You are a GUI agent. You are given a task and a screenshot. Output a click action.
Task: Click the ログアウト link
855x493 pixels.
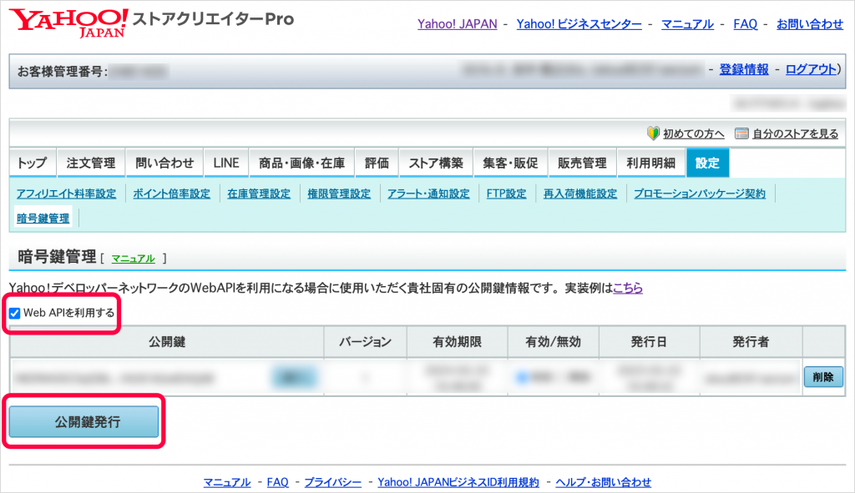(810, 69)
